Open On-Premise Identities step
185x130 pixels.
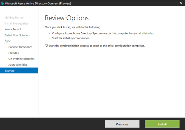pos(21,59)
